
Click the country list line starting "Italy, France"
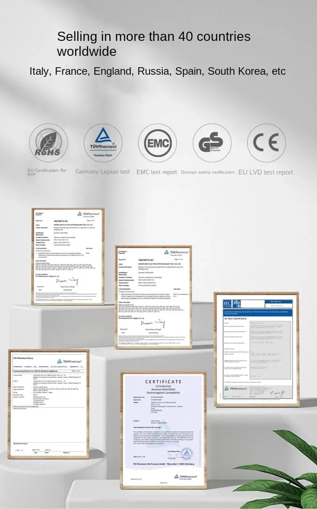pos(158,71)
